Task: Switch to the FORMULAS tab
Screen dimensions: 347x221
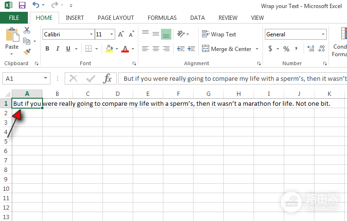Action: (162, 18)
